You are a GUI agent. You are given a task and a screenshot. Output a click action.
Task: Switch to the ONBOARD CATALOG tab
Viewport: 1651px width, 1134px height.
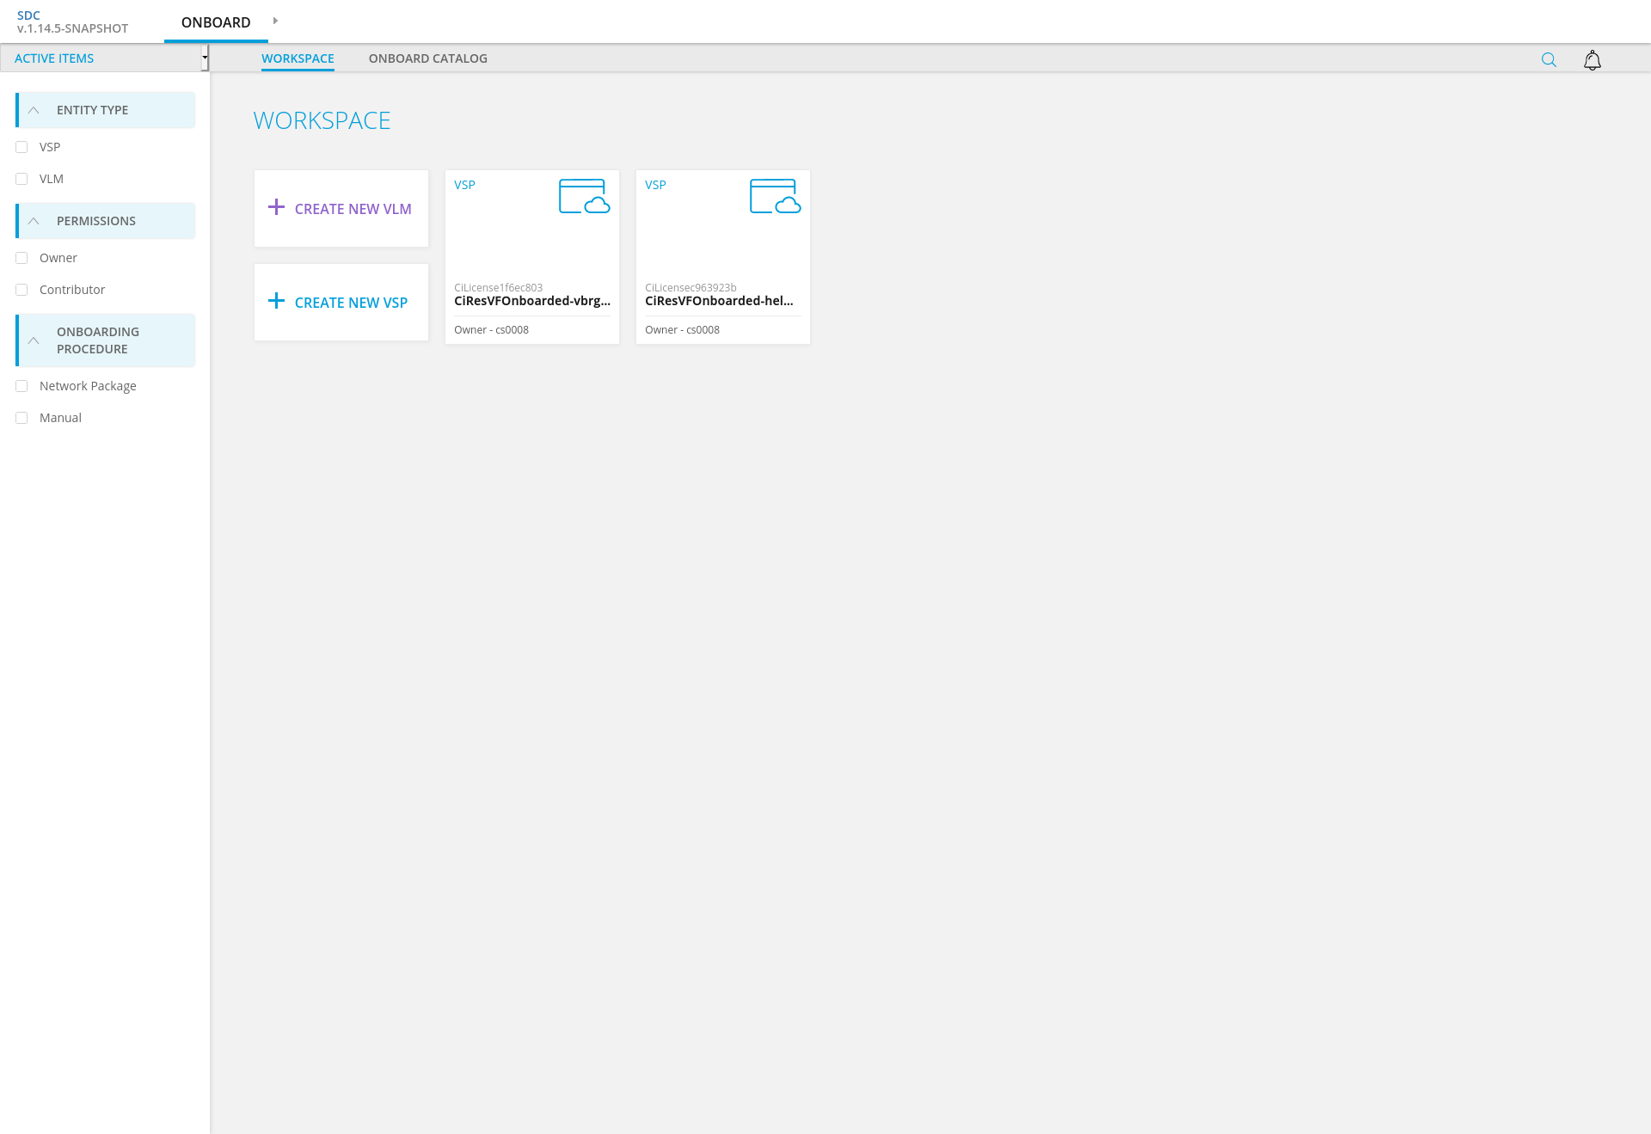[427, 58]
